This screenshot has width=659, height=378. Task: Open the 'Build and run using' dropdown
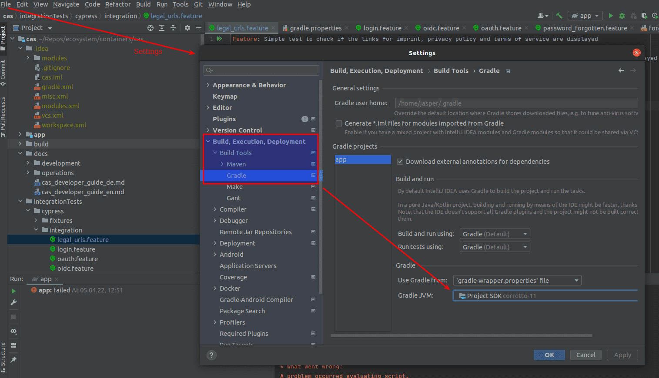495,234
